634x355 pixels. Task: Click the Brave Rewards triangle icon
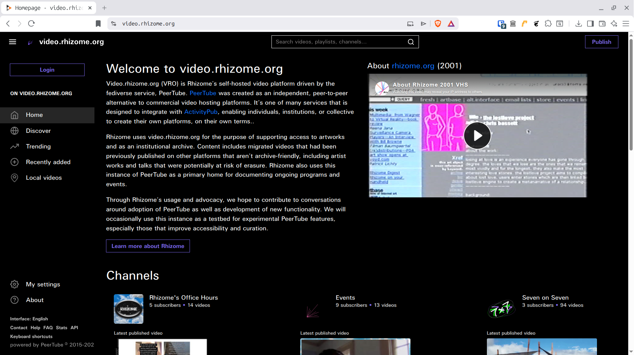point(451,23)
